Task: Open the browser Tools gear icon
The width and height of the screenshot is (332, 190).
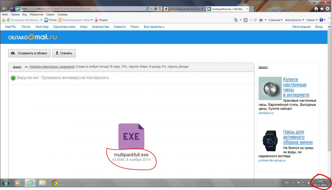Action: 328,9
